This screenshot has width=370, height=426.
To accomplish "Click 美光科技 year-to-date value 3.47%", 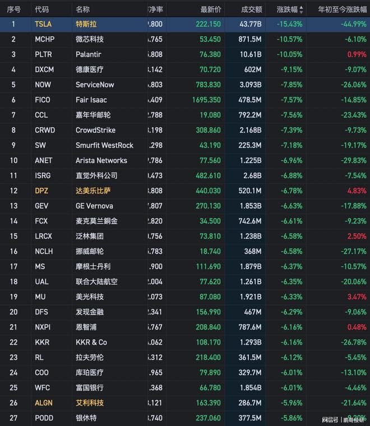I will click(357, 297).
